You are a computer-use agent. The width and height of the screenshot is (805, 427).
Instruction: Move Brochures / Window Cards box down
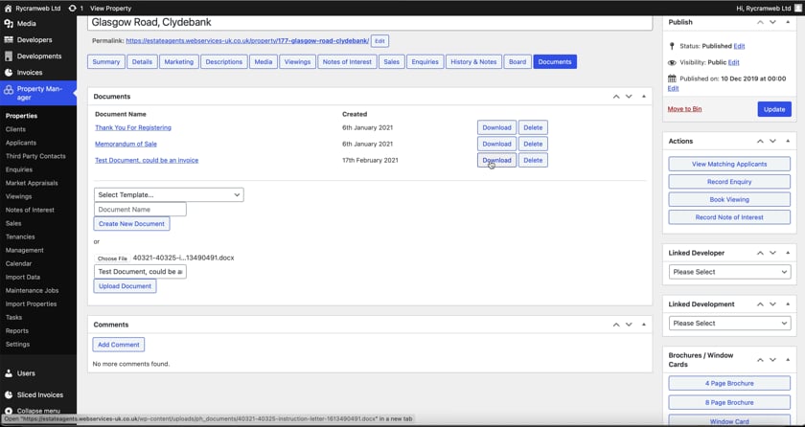(x=772, y=360)
